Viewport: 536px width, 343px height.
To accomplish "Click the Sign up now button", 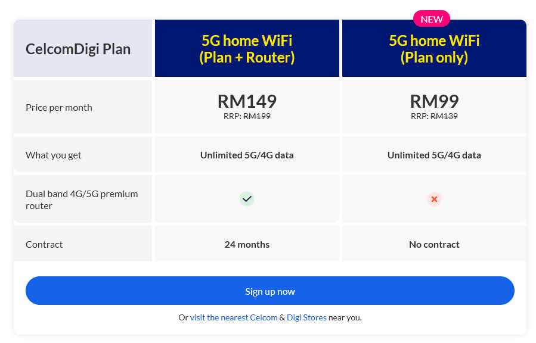I will [x=269, y=291].
